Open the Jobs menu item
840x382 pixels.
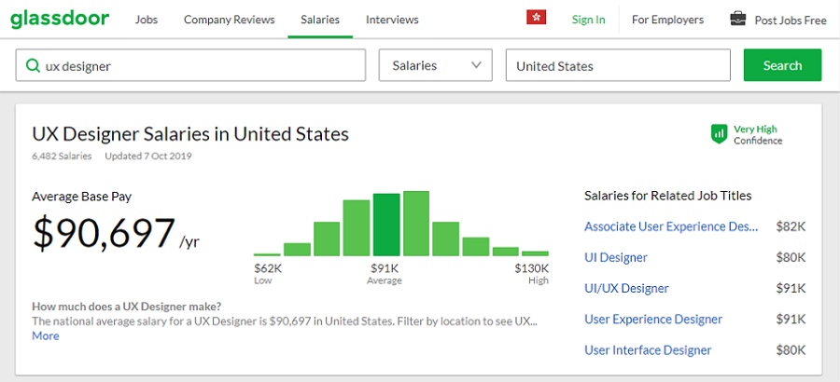pos(147,20)
